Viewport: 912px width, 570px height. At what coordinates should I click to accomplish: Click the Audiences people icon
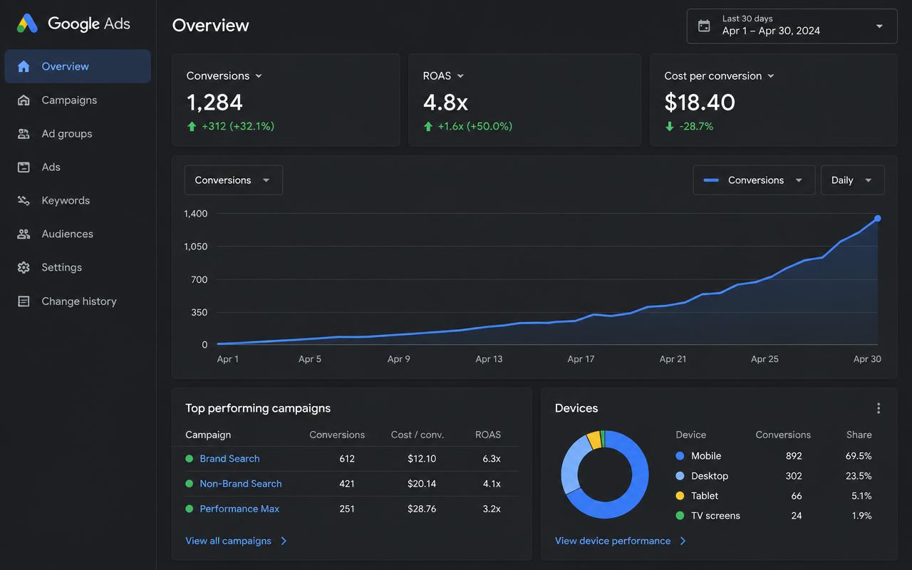click(24, 234)
